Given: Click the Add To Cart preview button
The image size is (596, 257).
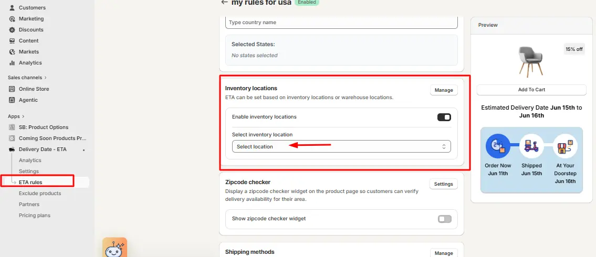Looking at the screenshot, I should click(x=531, y=90).
